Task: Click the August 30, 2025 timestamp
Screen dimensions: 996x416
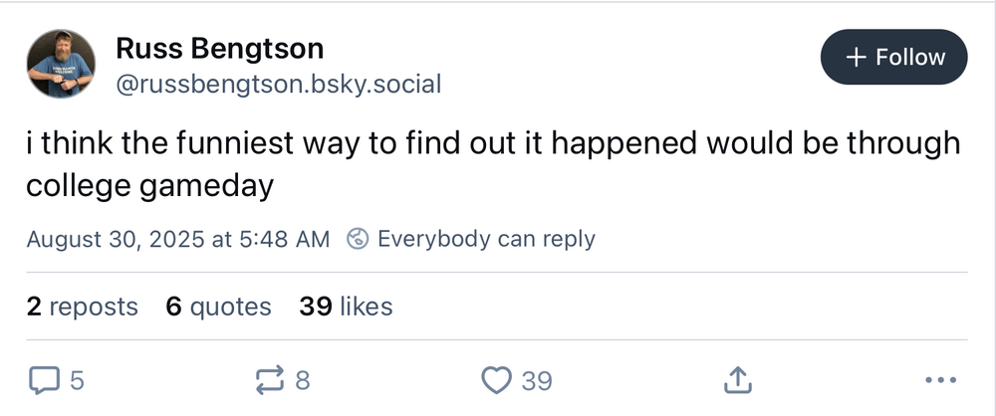Action: click(176, 239)
